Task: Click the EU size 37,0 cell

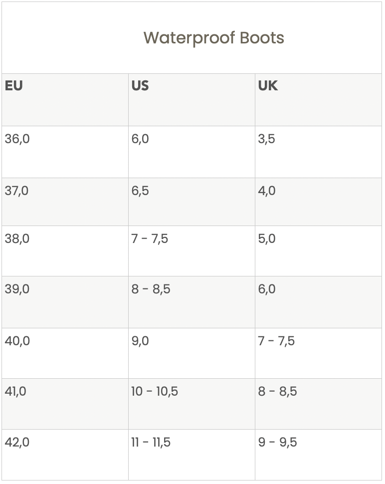Action: click(x=17, y=191)
